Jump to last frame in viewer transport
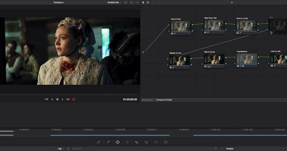Screen dimensions: 287x151 point(68,99)
